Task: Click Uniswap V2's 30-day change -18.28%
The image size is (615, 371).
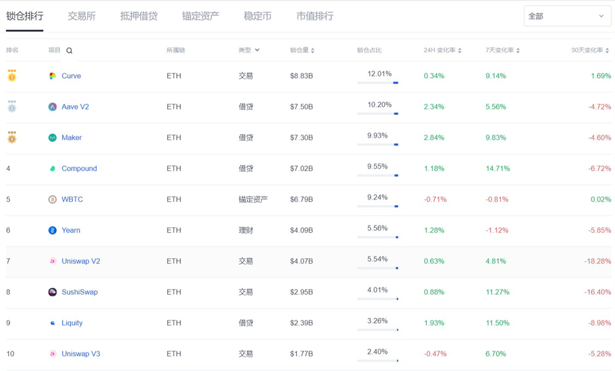Action: click(597, 261)
